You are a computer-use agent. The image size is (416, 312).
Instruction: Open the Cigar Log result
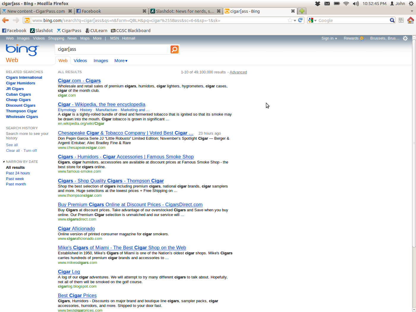[69, 272]
